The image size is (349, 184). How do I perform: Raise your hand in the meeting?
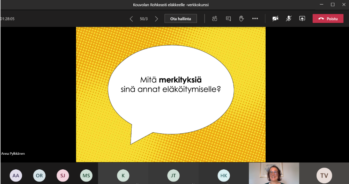tap(241, 19)
